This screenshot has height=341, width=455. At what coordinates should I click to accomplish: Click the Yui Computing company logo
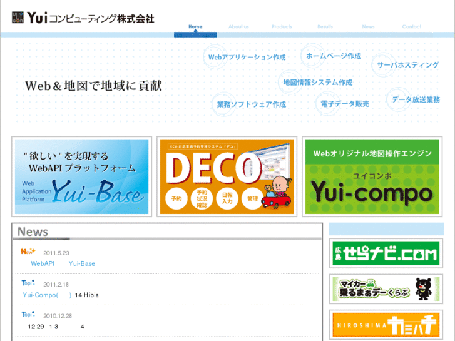83,18
